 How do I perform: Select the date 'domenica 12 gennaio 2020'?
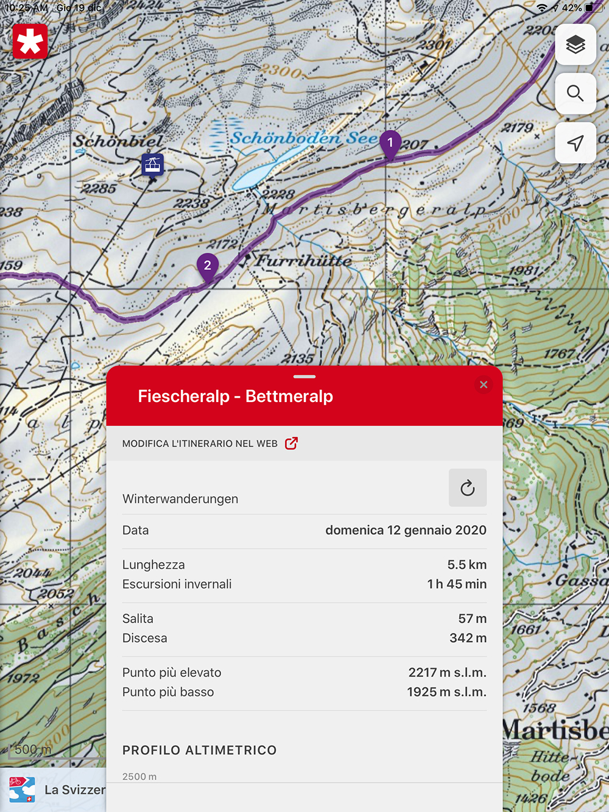click(406, 530)
